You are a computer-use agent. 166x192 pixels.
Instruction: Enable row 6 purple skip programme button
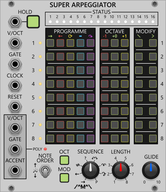[91, 111]
